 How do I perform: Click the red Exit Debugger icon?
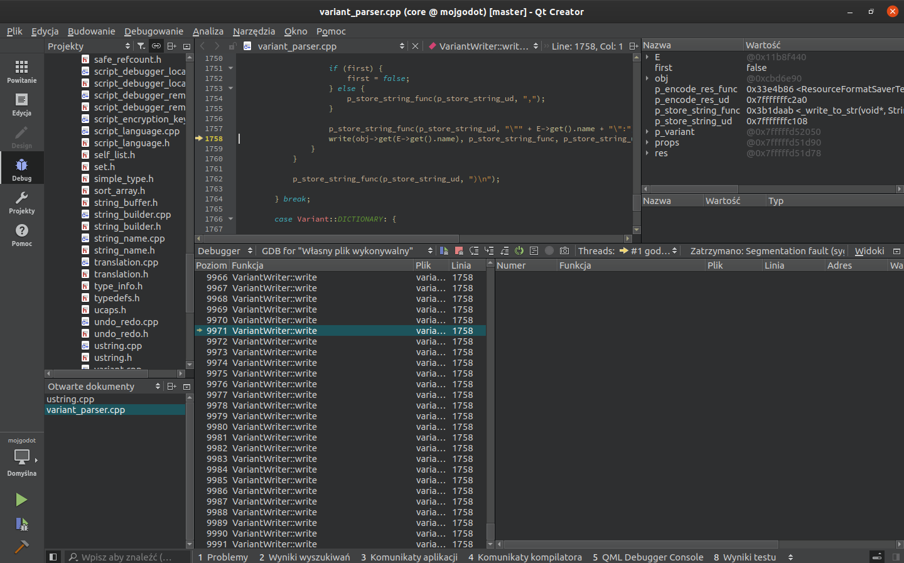click(459, 250)
